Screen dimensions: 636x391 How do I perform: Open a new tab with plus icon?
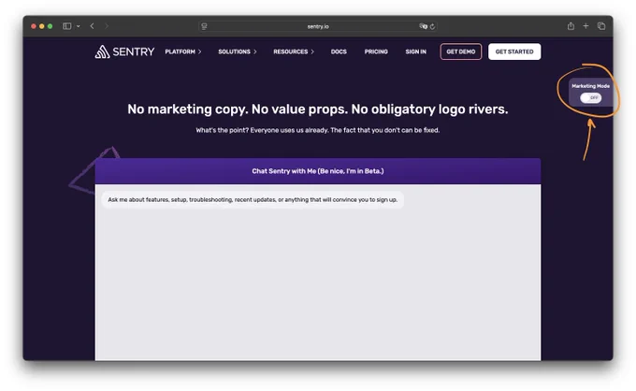pos(585,26)
